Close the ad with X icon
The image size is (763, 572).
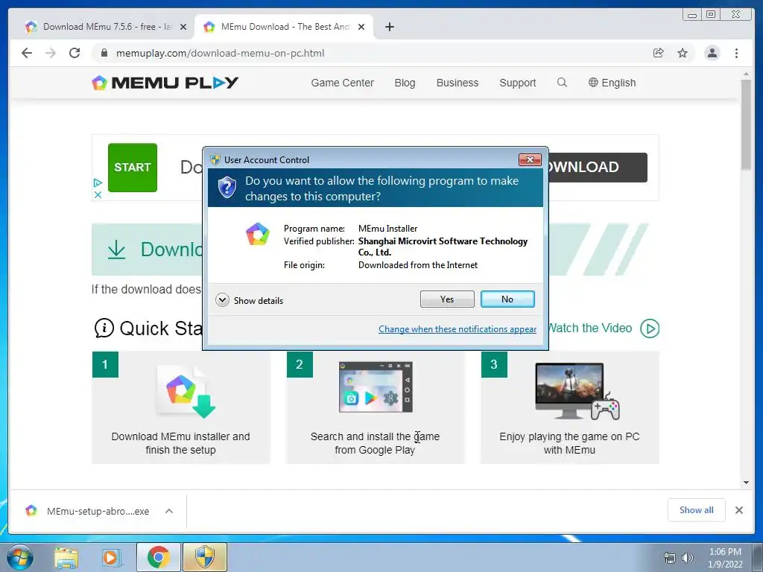[x=98, y=194]
